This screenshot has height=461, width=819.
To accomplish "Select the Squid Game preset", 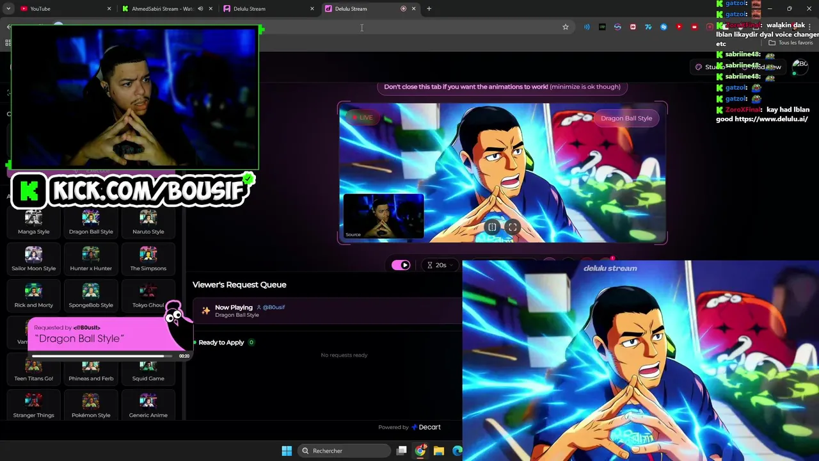I will (148, 370).
